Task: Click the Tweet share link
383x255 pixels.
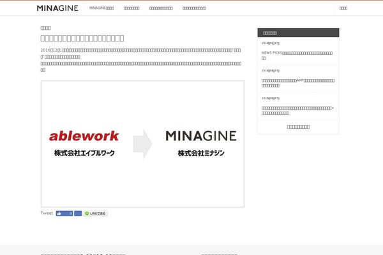Action: (47, 214)
